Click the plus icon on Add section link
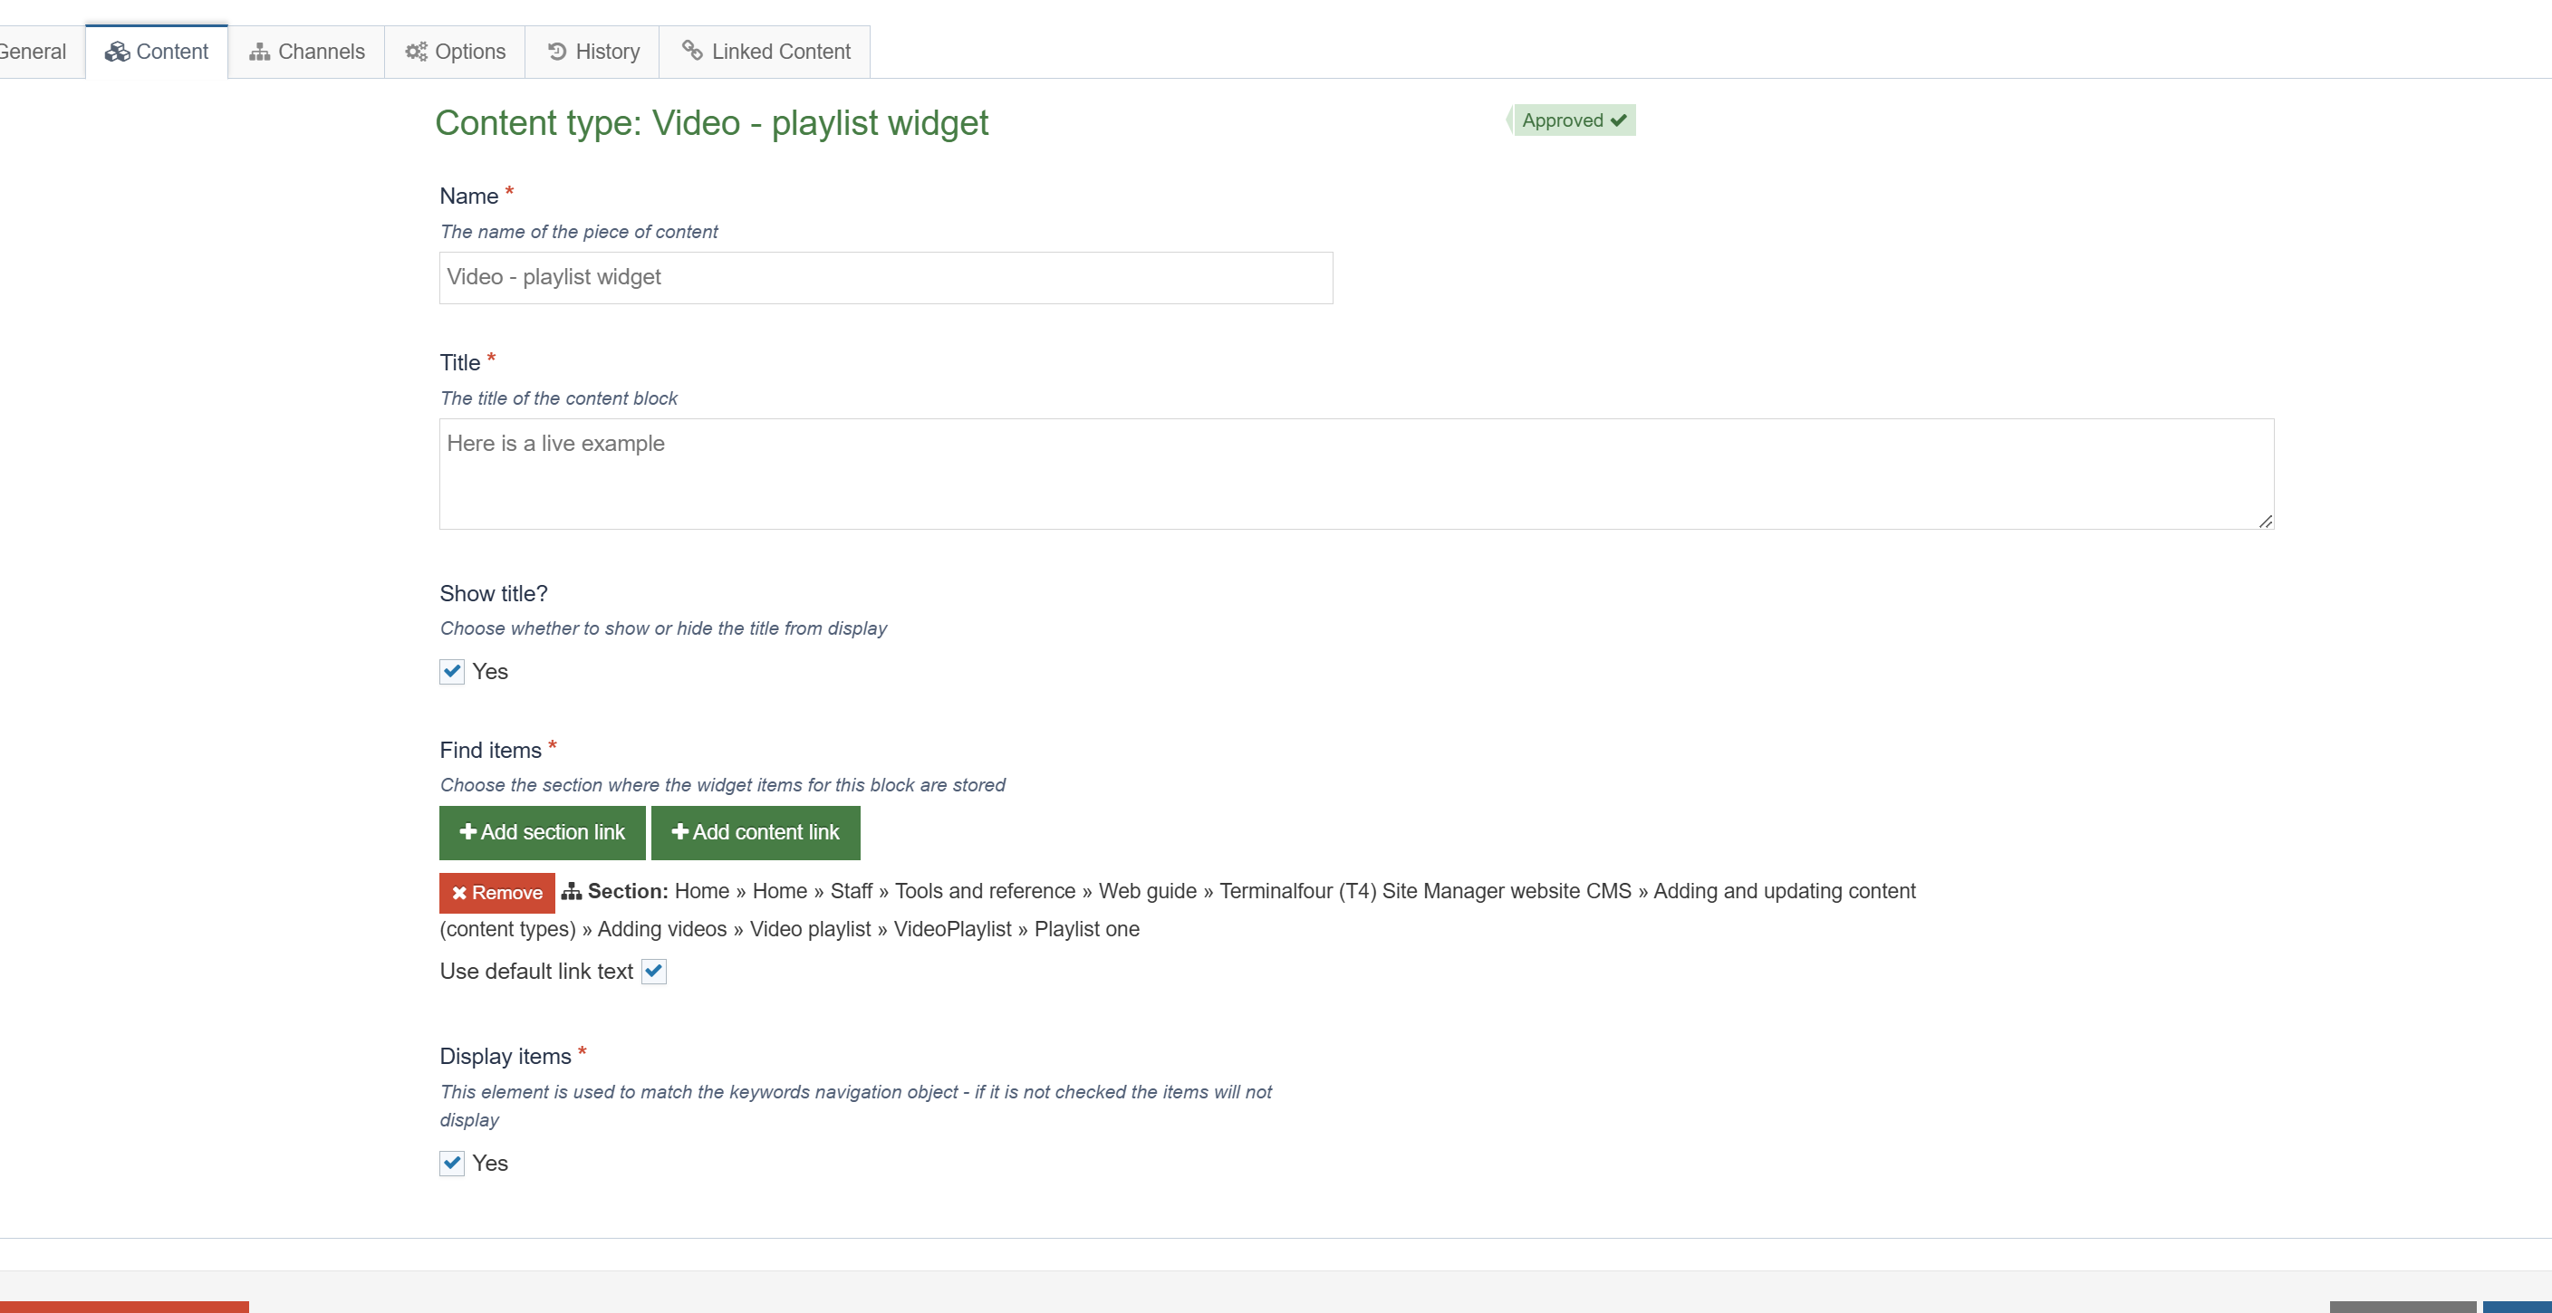This screenshot has width=2552, height=1313. pyautogui.click(x=467, y=832)
